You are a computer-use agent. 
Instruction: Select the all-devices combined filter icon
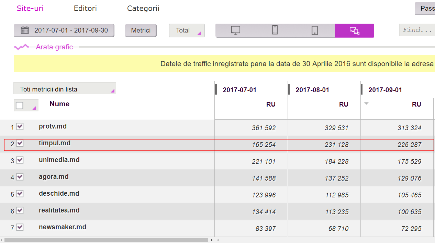point(354,30)
